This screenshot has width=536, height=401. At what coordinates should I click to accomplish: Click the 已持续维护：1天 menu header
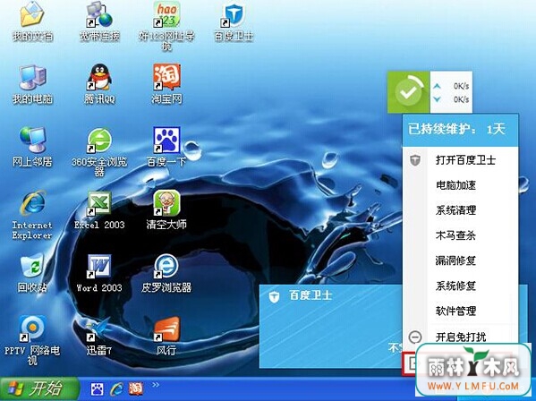(x=460, y=130)
